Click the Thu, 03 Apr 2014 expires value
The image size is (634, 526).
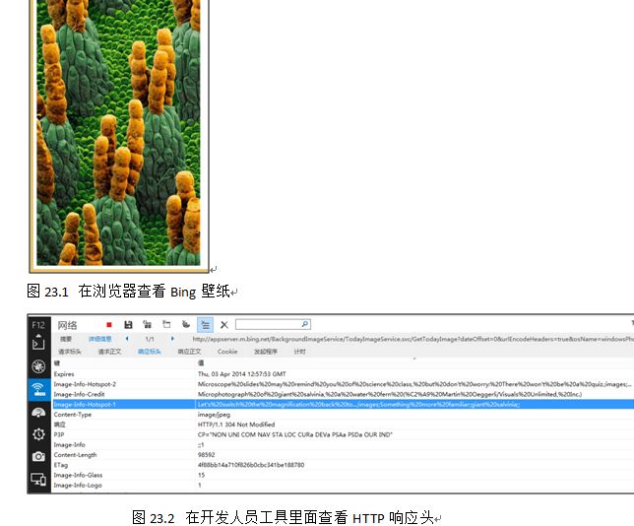pyautogui.click(x=242, y=374)
